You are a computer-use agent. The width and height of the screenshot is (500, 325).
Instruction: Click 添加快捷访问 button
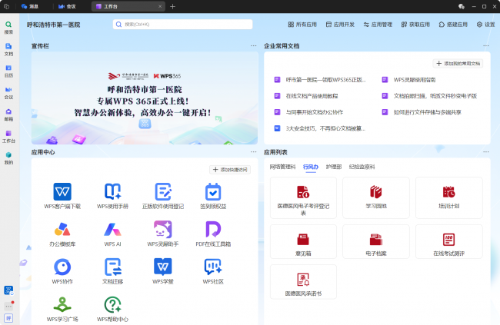pyautogui.click(x=231, y=169)
